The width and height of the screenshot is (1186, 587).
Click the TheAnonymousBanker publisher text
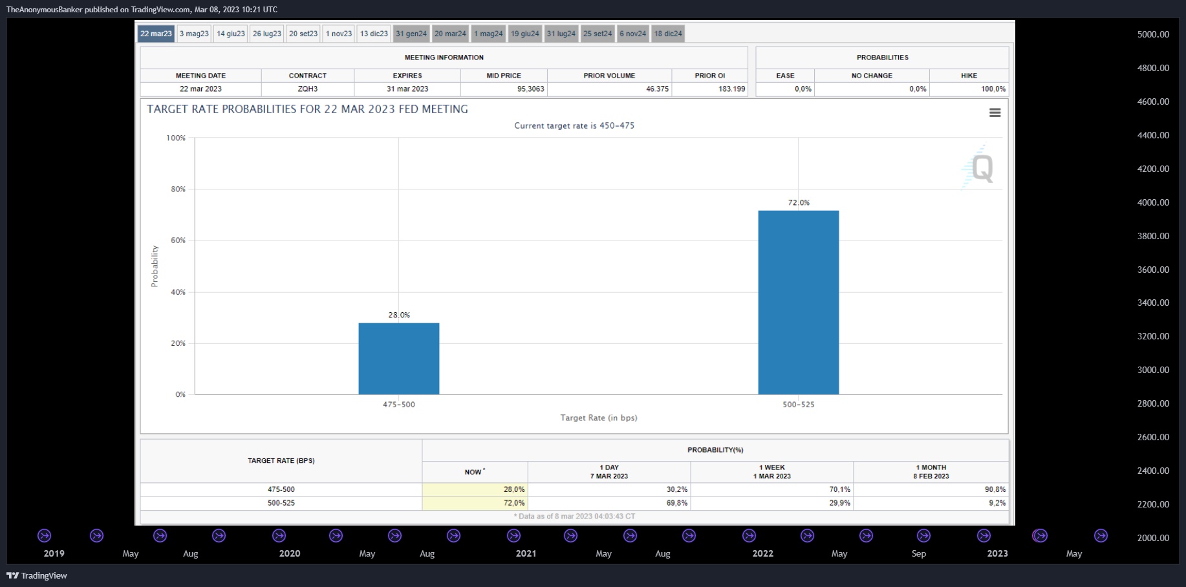click(44, 10)
